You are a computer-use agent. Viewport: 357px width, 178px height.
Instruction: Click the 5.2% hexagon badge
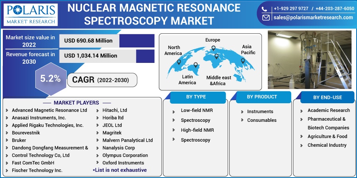pyautogui.click(x=51, y=79)
